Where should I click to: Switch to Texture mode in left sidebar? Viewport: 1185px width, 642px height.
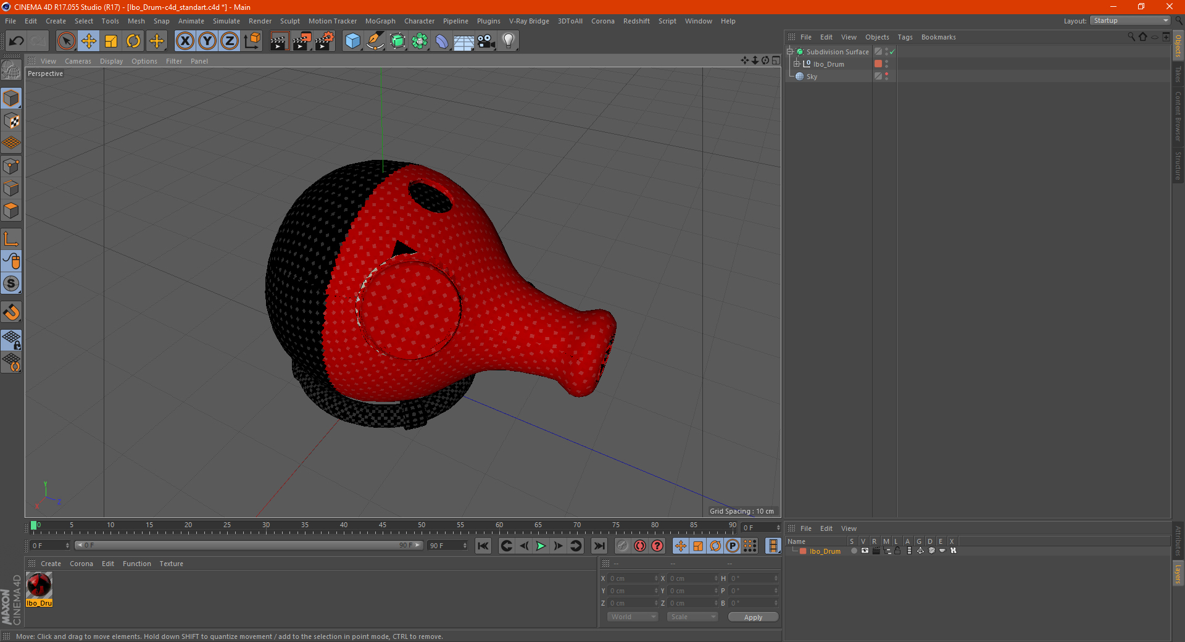click(x=11, y=121)
